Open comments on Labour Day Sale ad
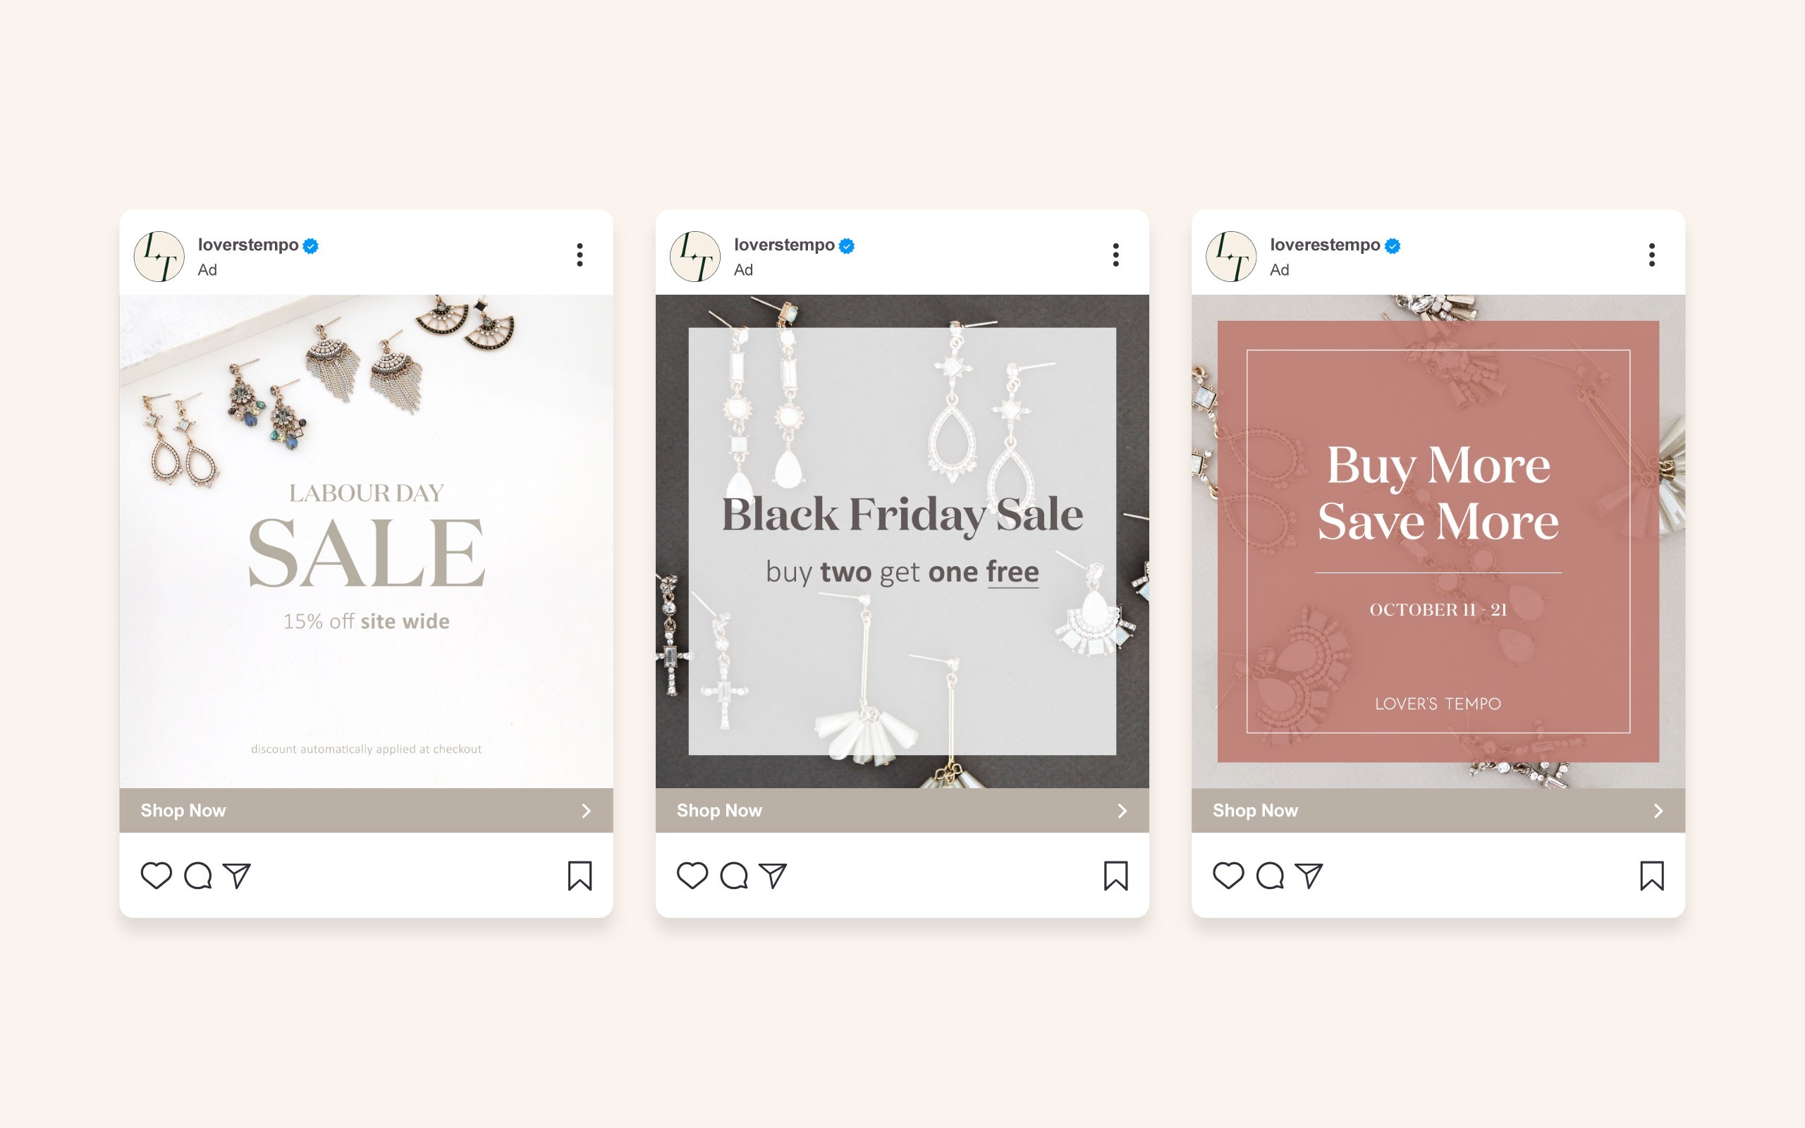This screenshot has height=1128, width=1805. coord(197,875)
